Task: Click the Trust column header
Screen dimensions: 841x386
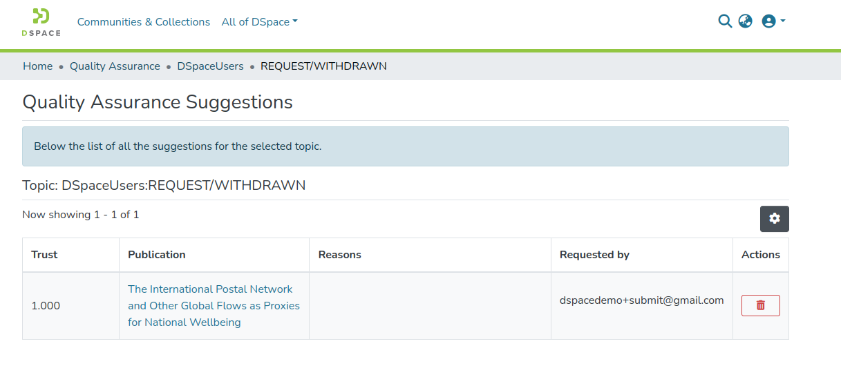Action: coord(44,255)
